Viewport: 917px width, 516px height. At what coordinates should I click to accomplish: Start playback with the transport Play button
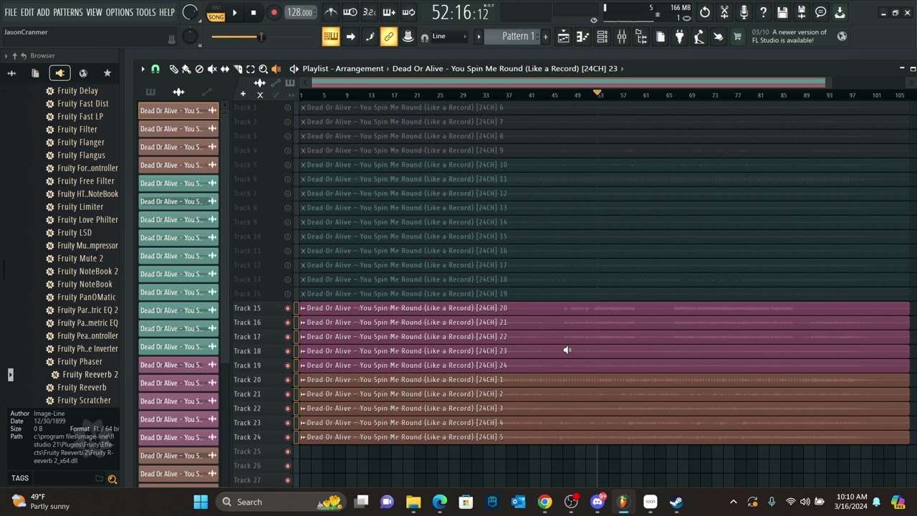[234, 12]
